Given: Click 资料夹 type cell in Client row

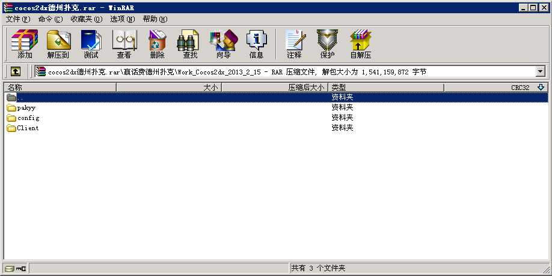Looking at the screenshot, I should (342, 128).
